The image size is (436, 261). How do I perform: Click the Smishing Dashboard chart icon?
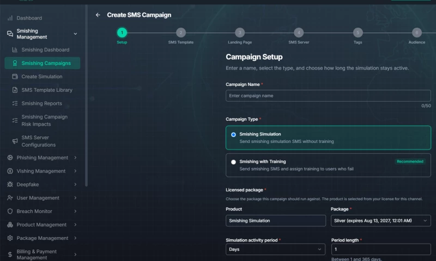click(x=15, y=49)
